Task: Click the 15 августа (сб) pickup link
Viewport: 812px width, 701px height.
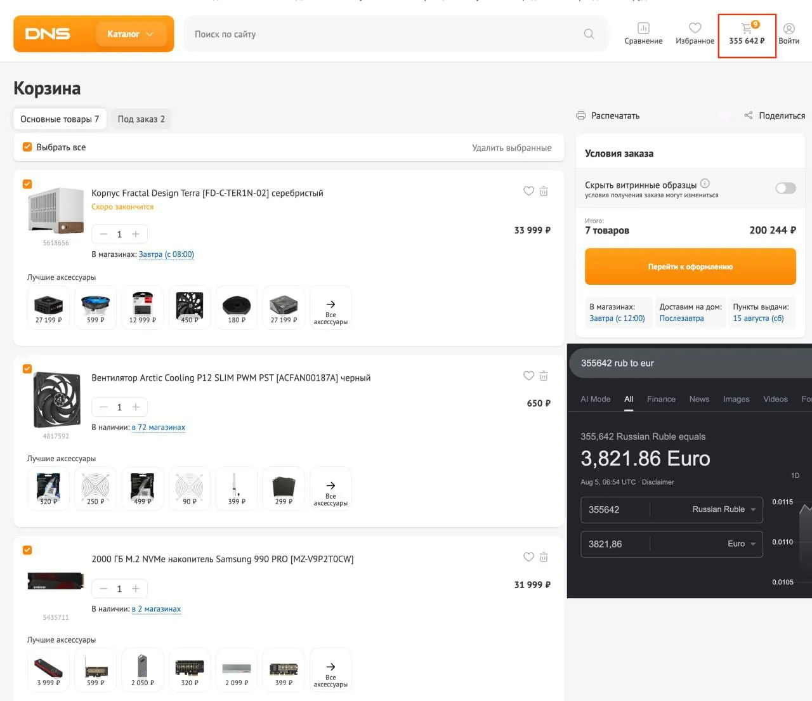Action: (x=758, y=318)
